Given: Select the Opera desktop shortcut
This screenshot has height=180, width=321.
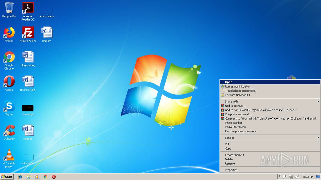Looking at the screenshot, I should pos(9,83).
